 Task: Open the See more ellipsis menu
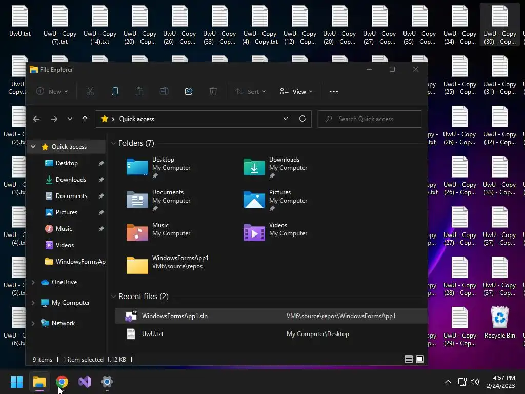(333, 91)
